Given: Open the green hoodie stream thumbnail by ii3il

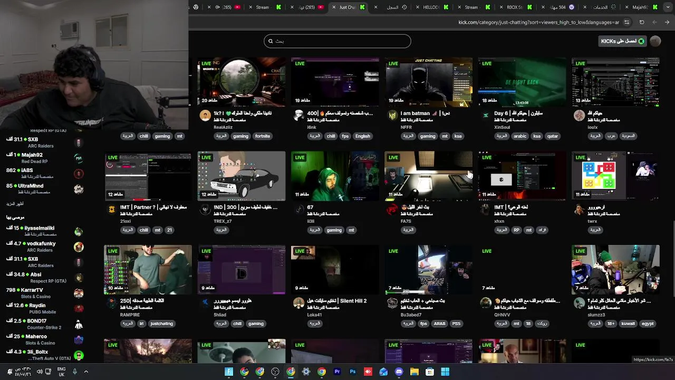Looking at the screenshot, I should click(335, 176).
